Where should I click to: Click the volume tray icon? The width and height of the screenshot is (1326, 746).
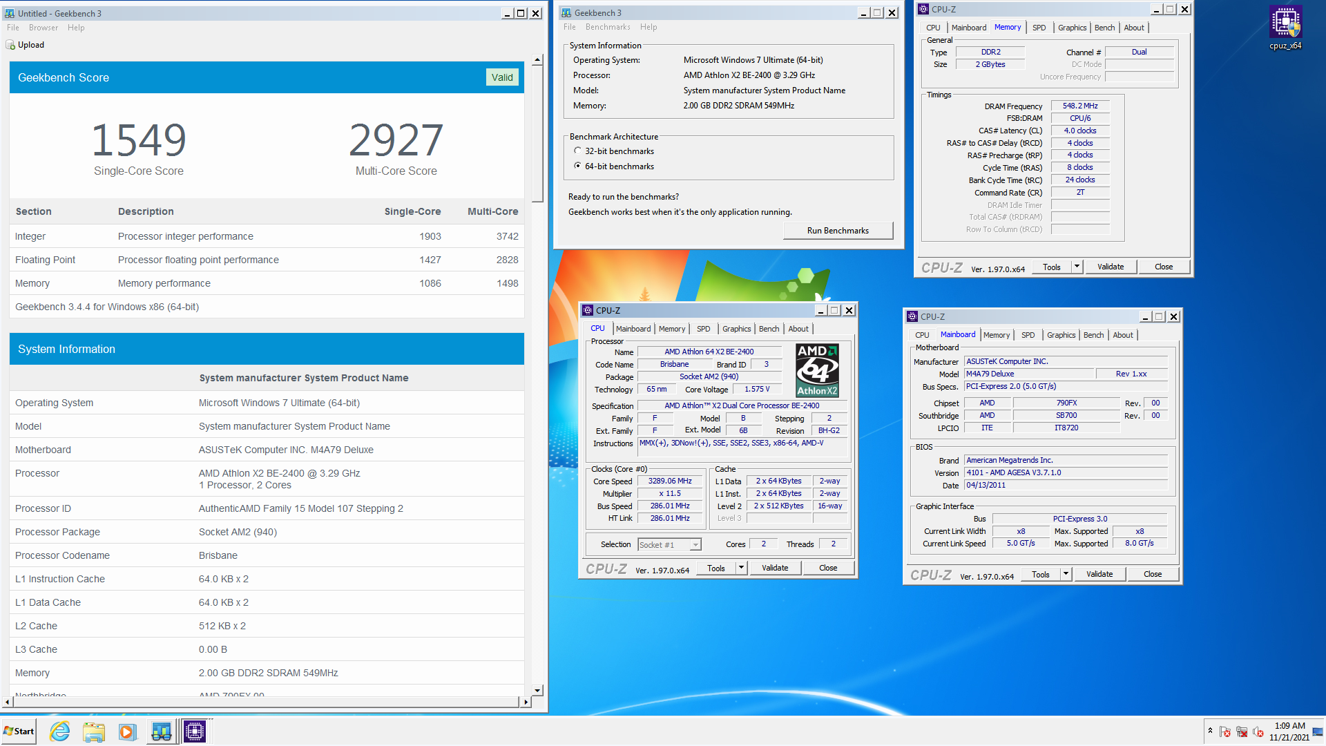click(1258, 731)
